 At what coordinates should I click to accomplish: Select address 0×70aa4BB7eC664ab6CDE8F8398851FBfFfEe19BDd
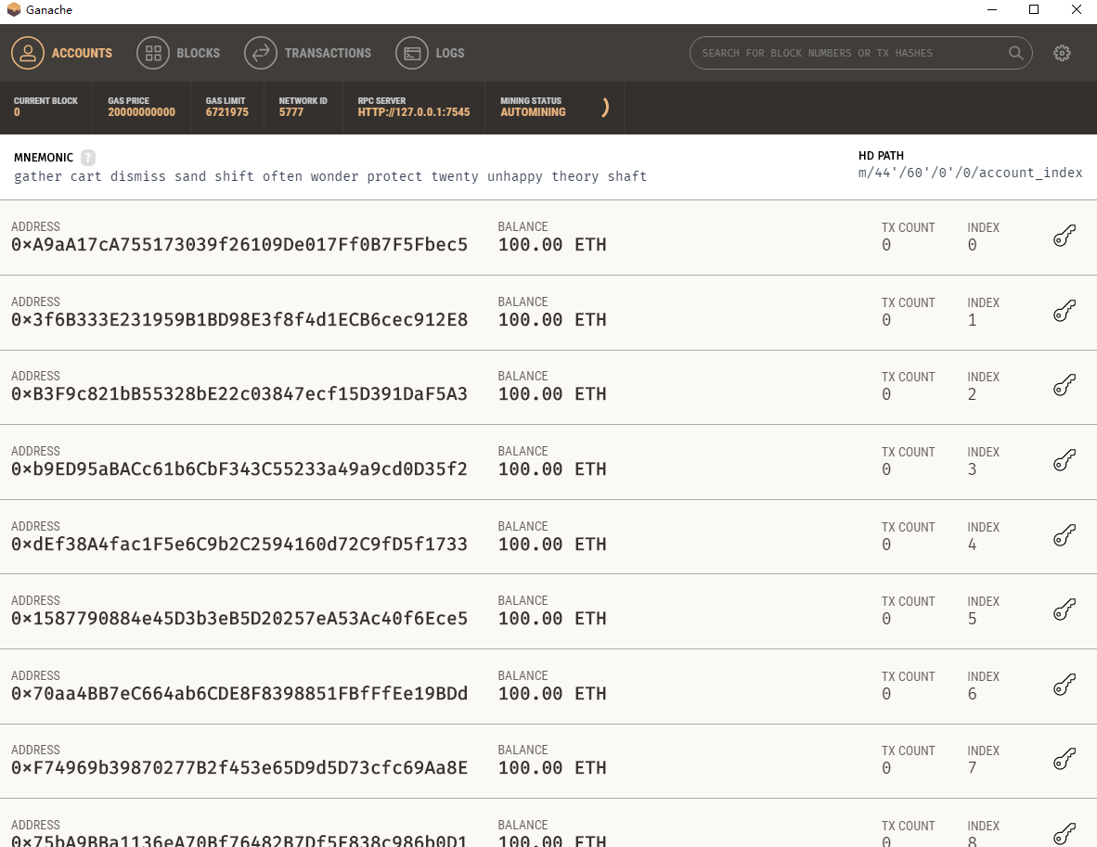coord(239,693)
